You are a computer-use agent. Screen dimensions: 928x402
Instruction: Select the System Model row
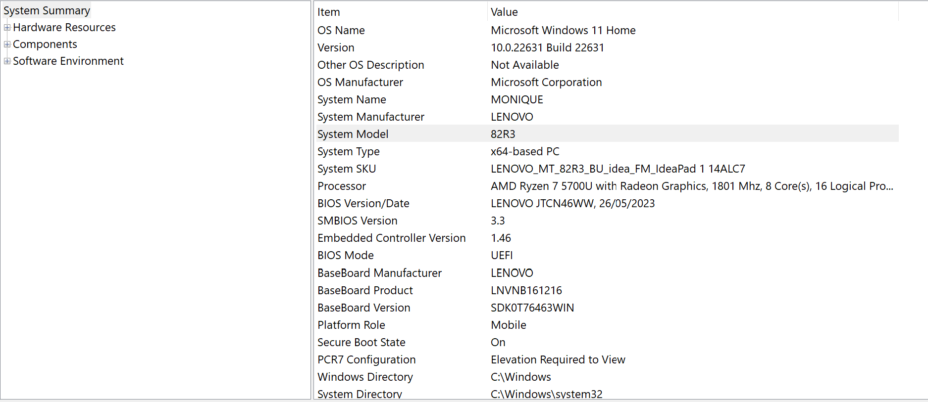pos(353,134)
